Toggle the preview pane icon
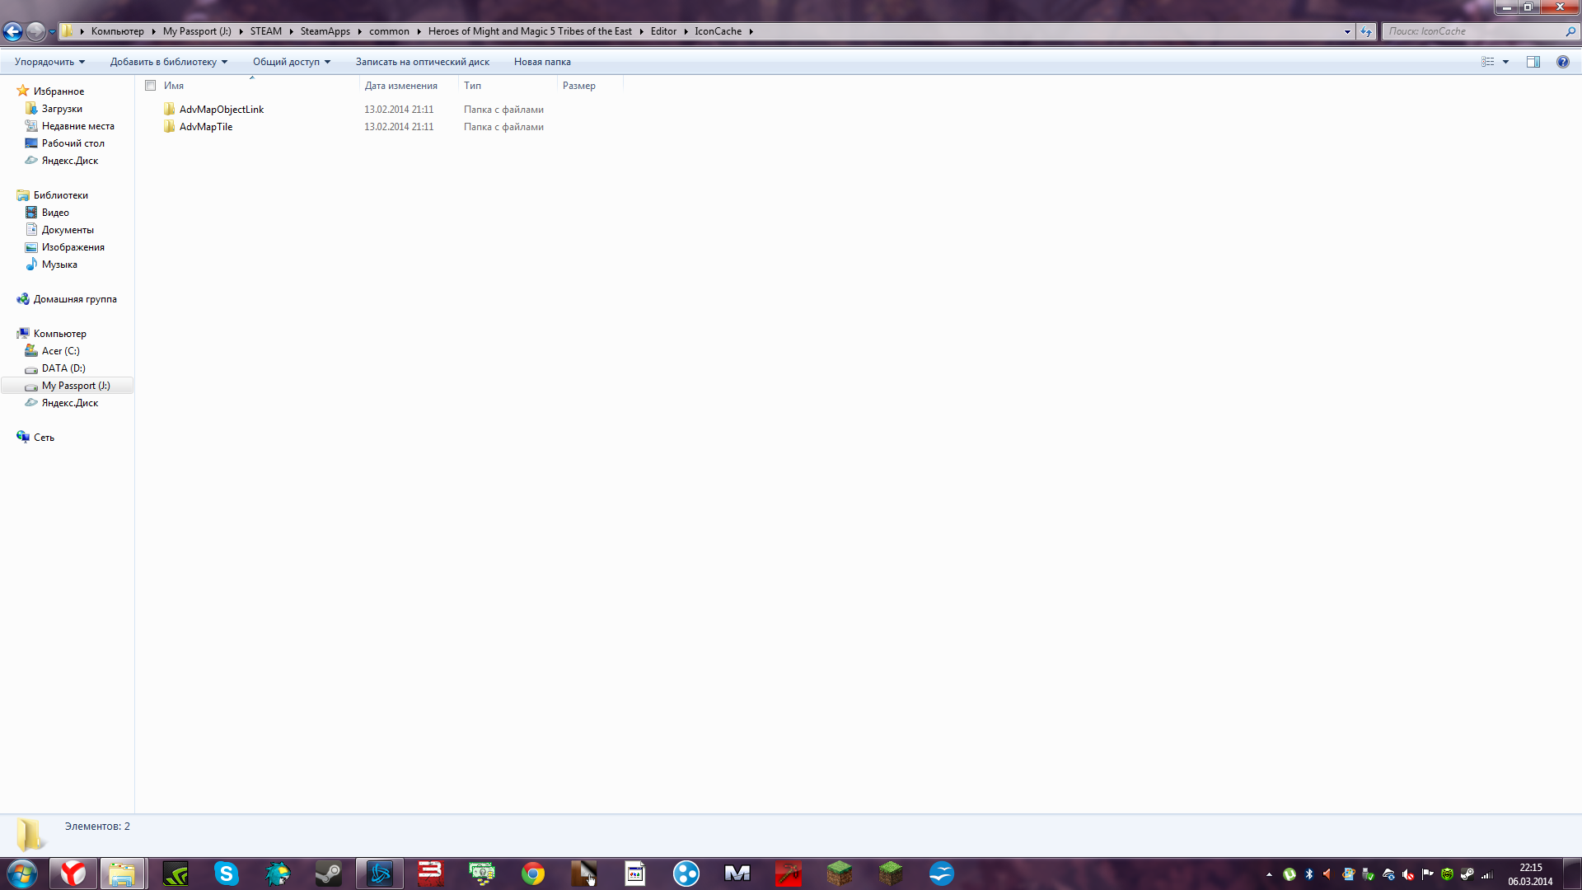Screen dimensions: 1582x890 click(1533, 62)
